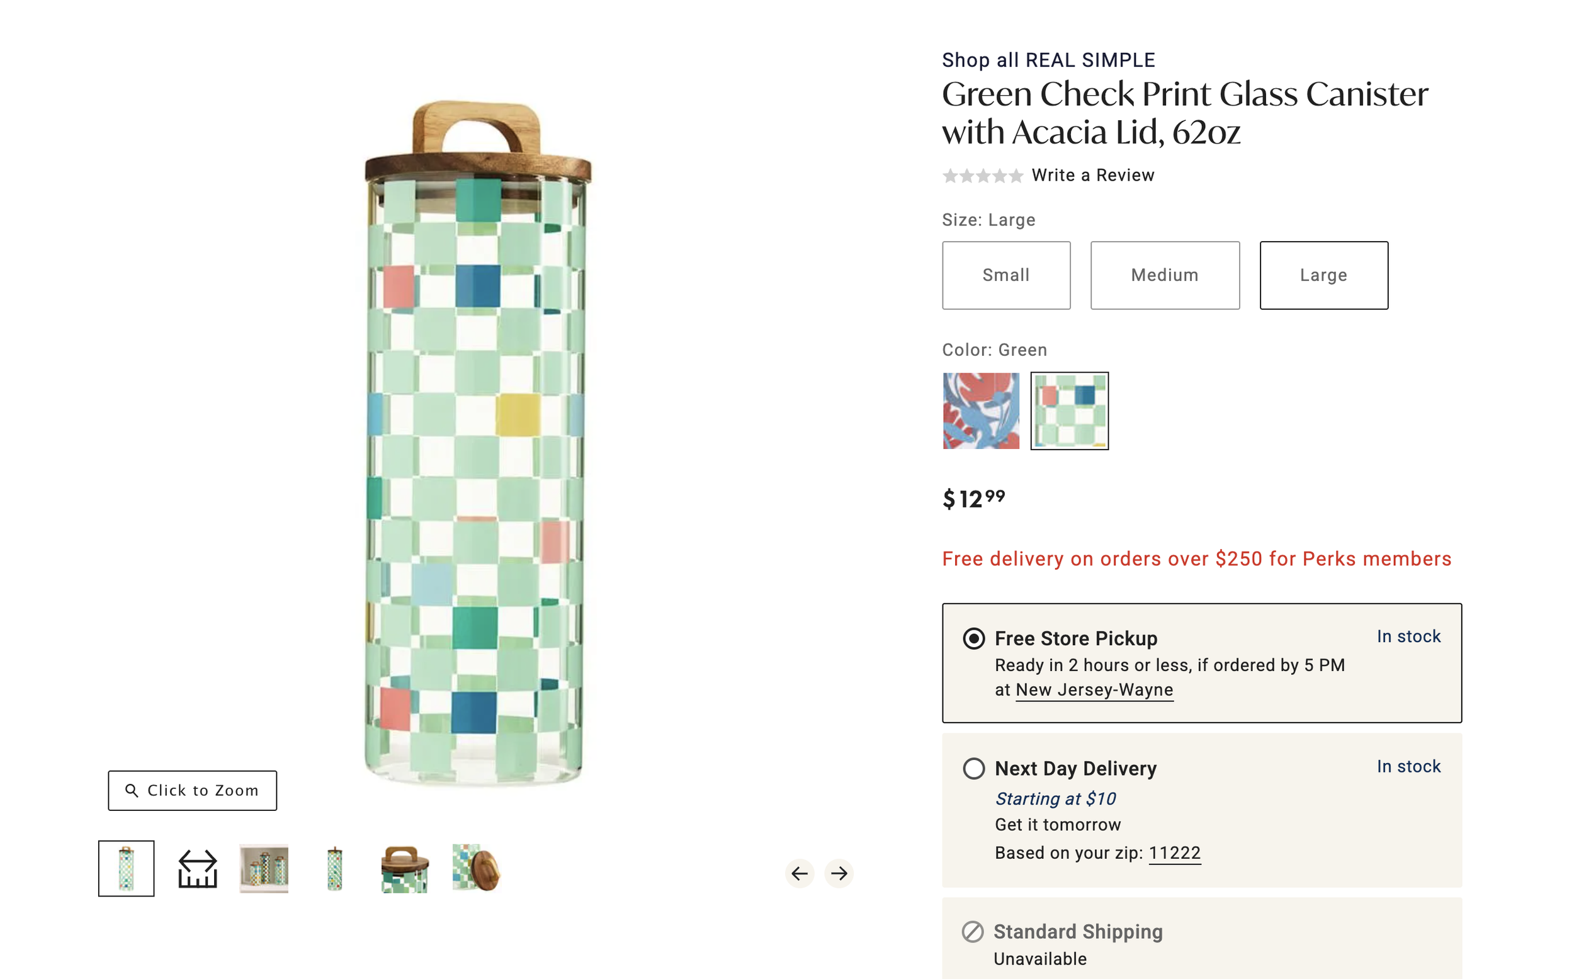View the acacia lid close-up thumbnail
Screen dimensions: 1574x979
tap(405, 869)
